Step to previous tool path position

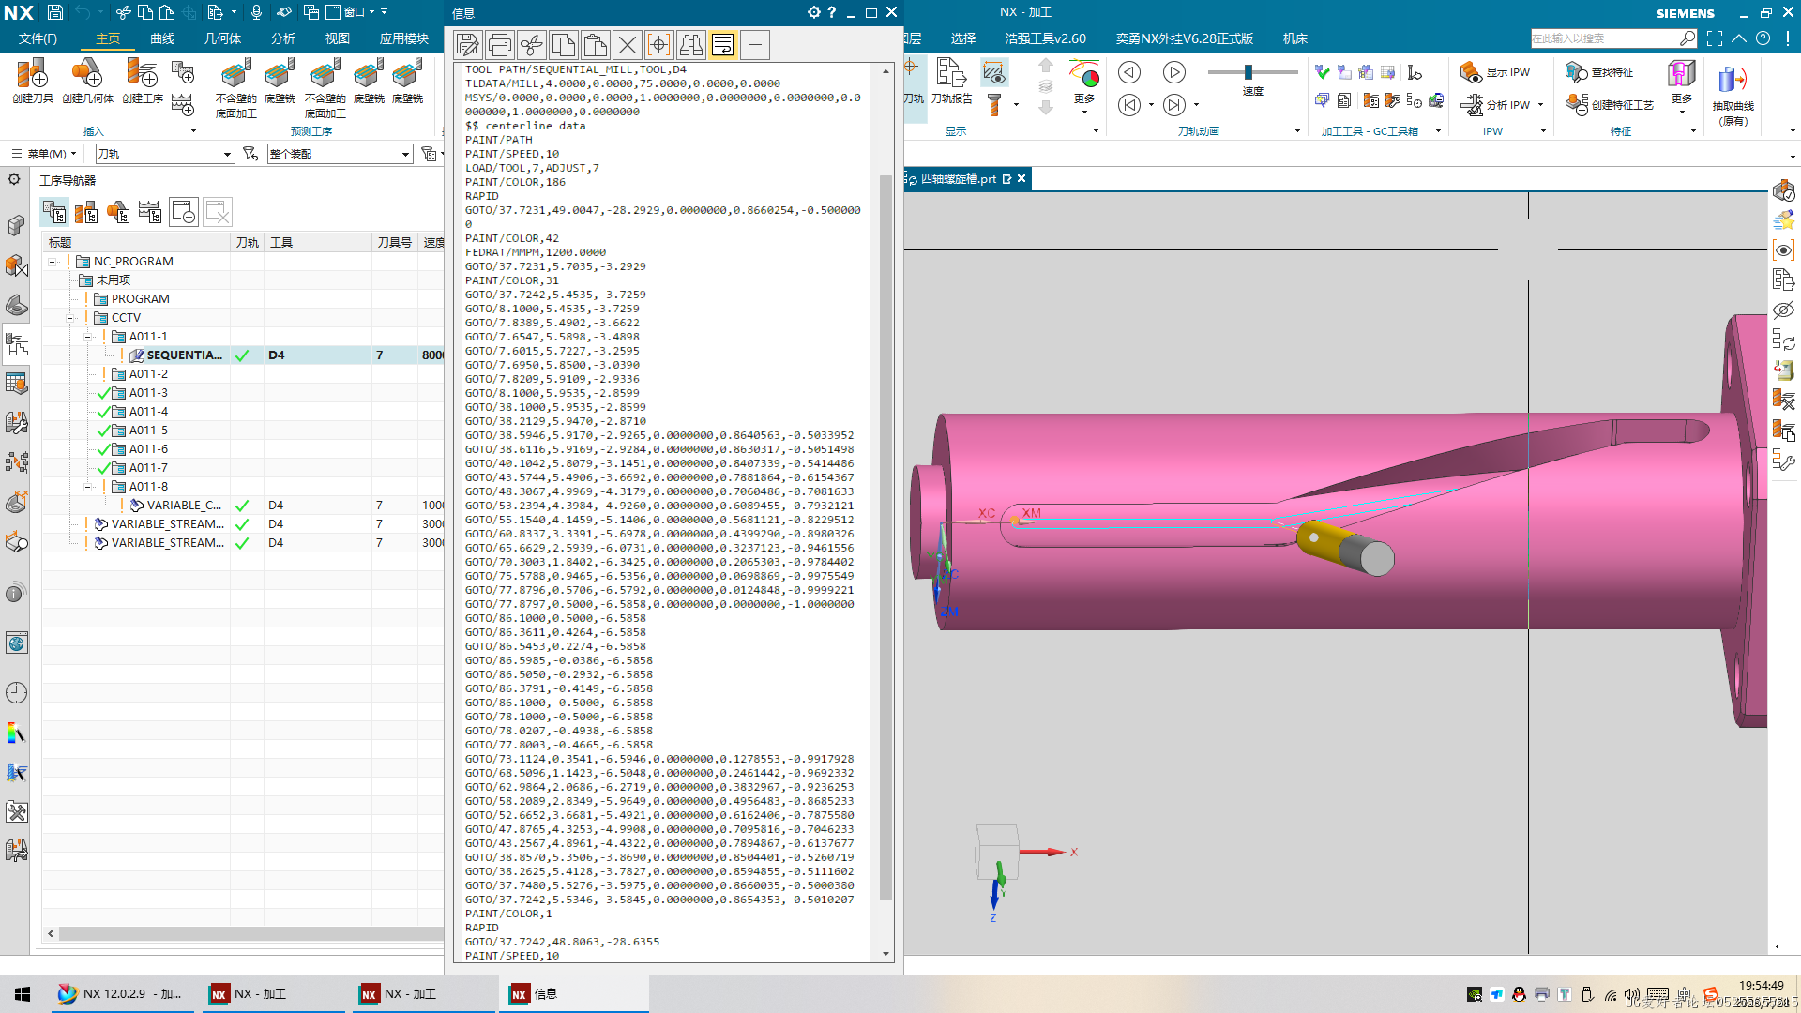click(x=1129, y=105)
